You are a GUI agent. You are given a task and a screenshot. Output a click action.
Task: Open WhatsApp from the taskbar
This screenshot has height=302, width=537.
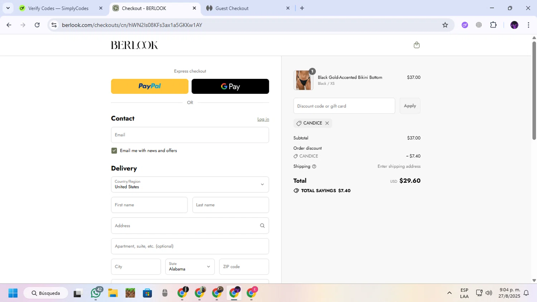(x=96, y=293)
